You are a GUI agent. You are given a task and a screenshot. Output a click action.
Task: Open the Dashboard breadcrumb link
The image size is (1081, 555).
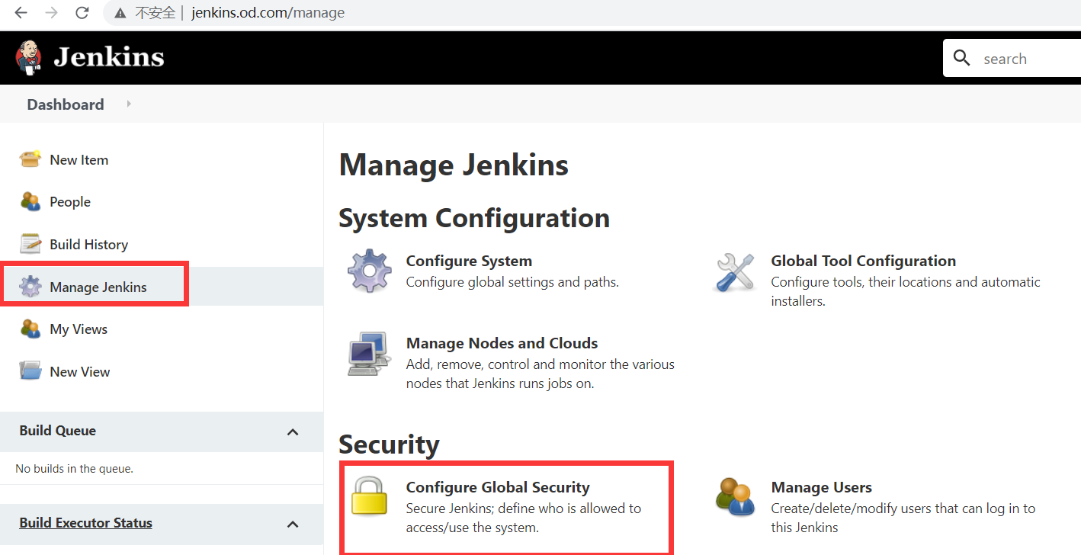(66, 104)
